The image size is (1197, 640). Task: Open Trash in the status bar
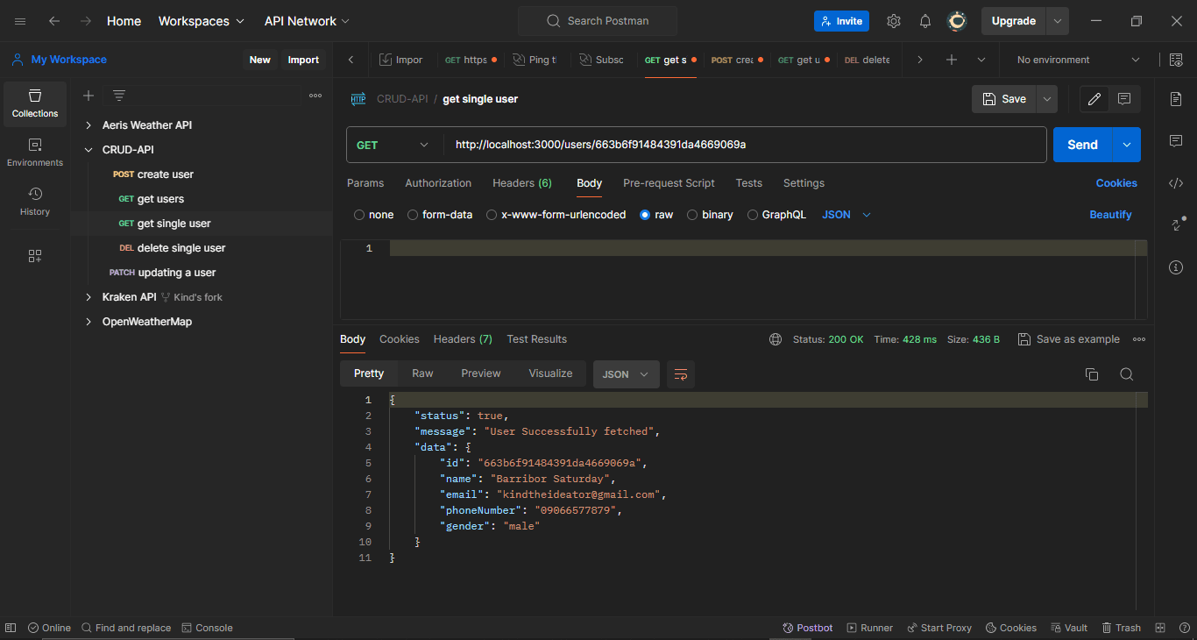pyautogui.click(x=1122, y=628)
